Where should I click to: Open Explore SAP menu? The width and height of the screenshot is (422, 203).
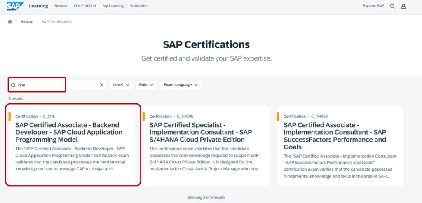coord(373,6)
